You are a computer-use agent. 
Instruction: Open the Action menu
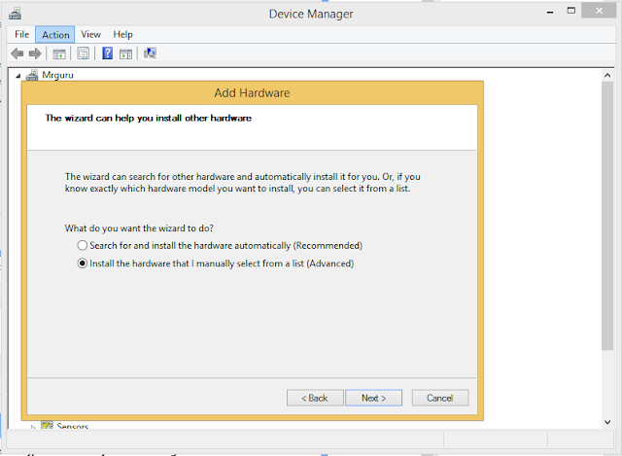pyautogui.click(x=55, y=35)
